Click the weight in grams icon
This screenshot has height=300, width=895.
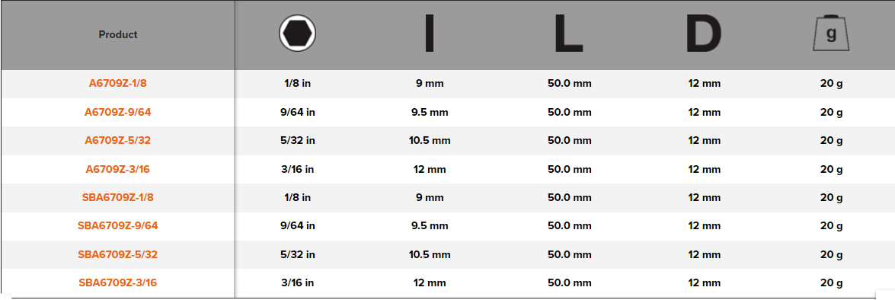point(831,34)
